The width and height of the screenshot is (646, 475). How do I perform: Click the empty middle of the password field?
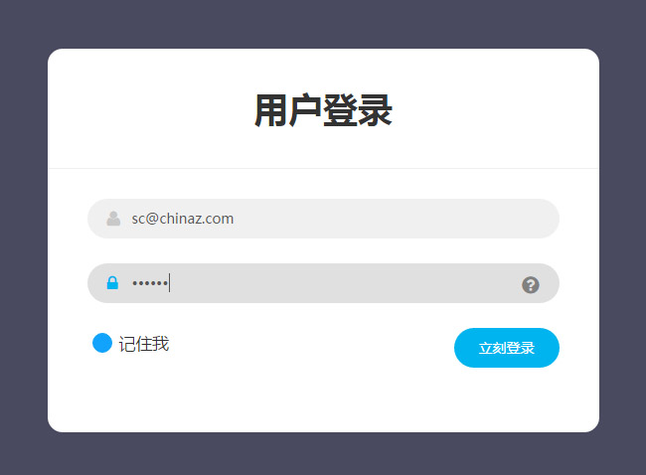point(342,283)
